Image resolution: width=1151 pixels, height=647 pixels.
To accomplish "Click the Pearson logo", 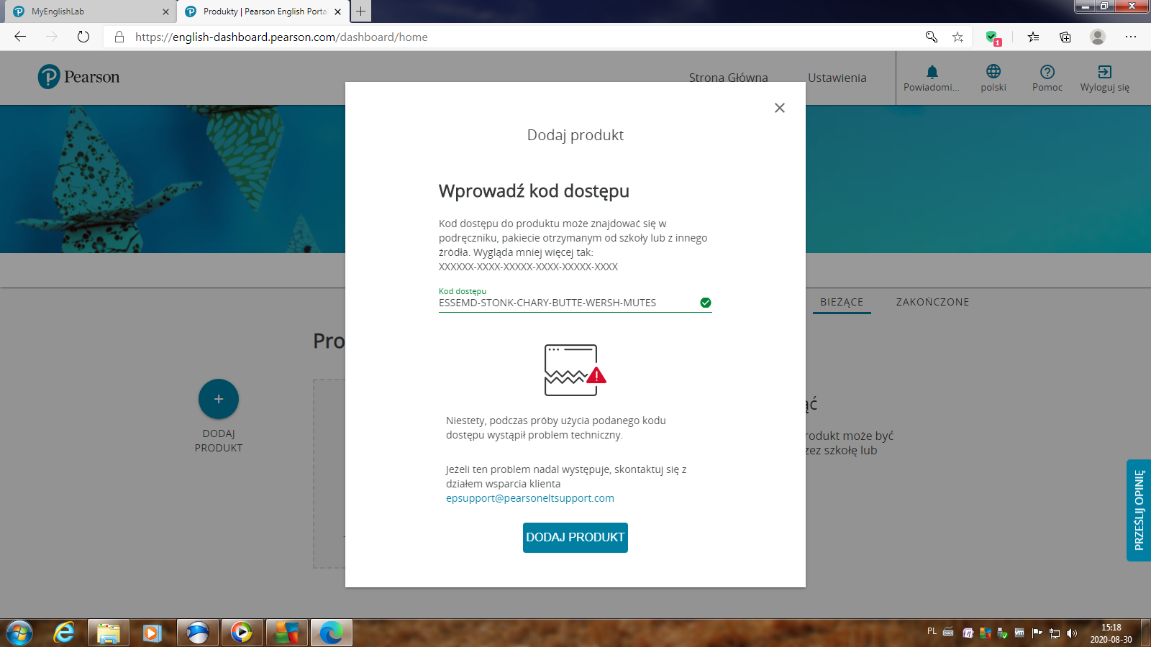I will (x=79, y=77).
